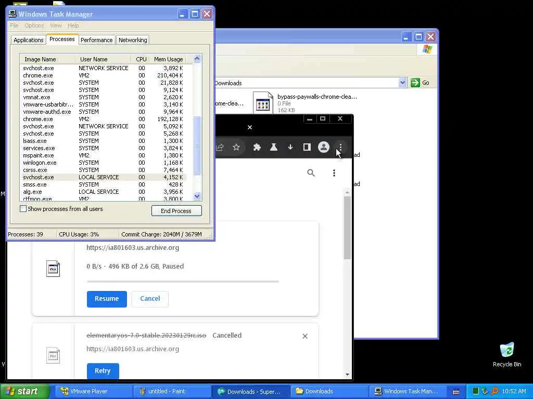
Task: Click the paused download progress bar
Action: (x=183, y=281)
